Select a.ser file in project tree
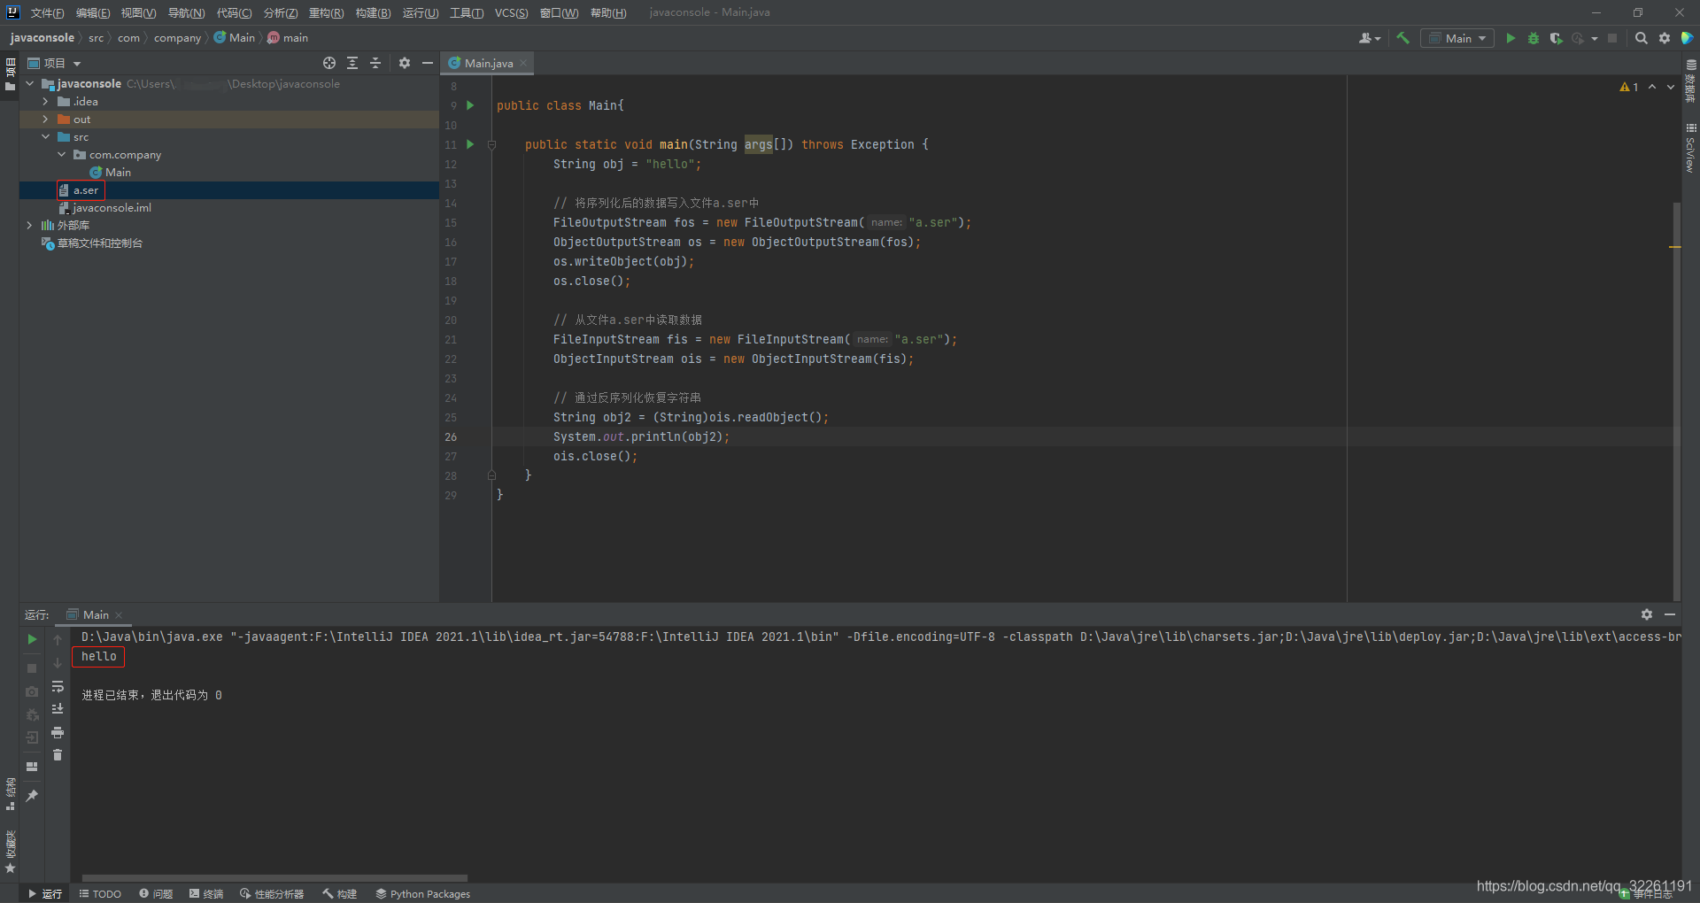This screenshot has width=1700, height=903. [228, 190]
